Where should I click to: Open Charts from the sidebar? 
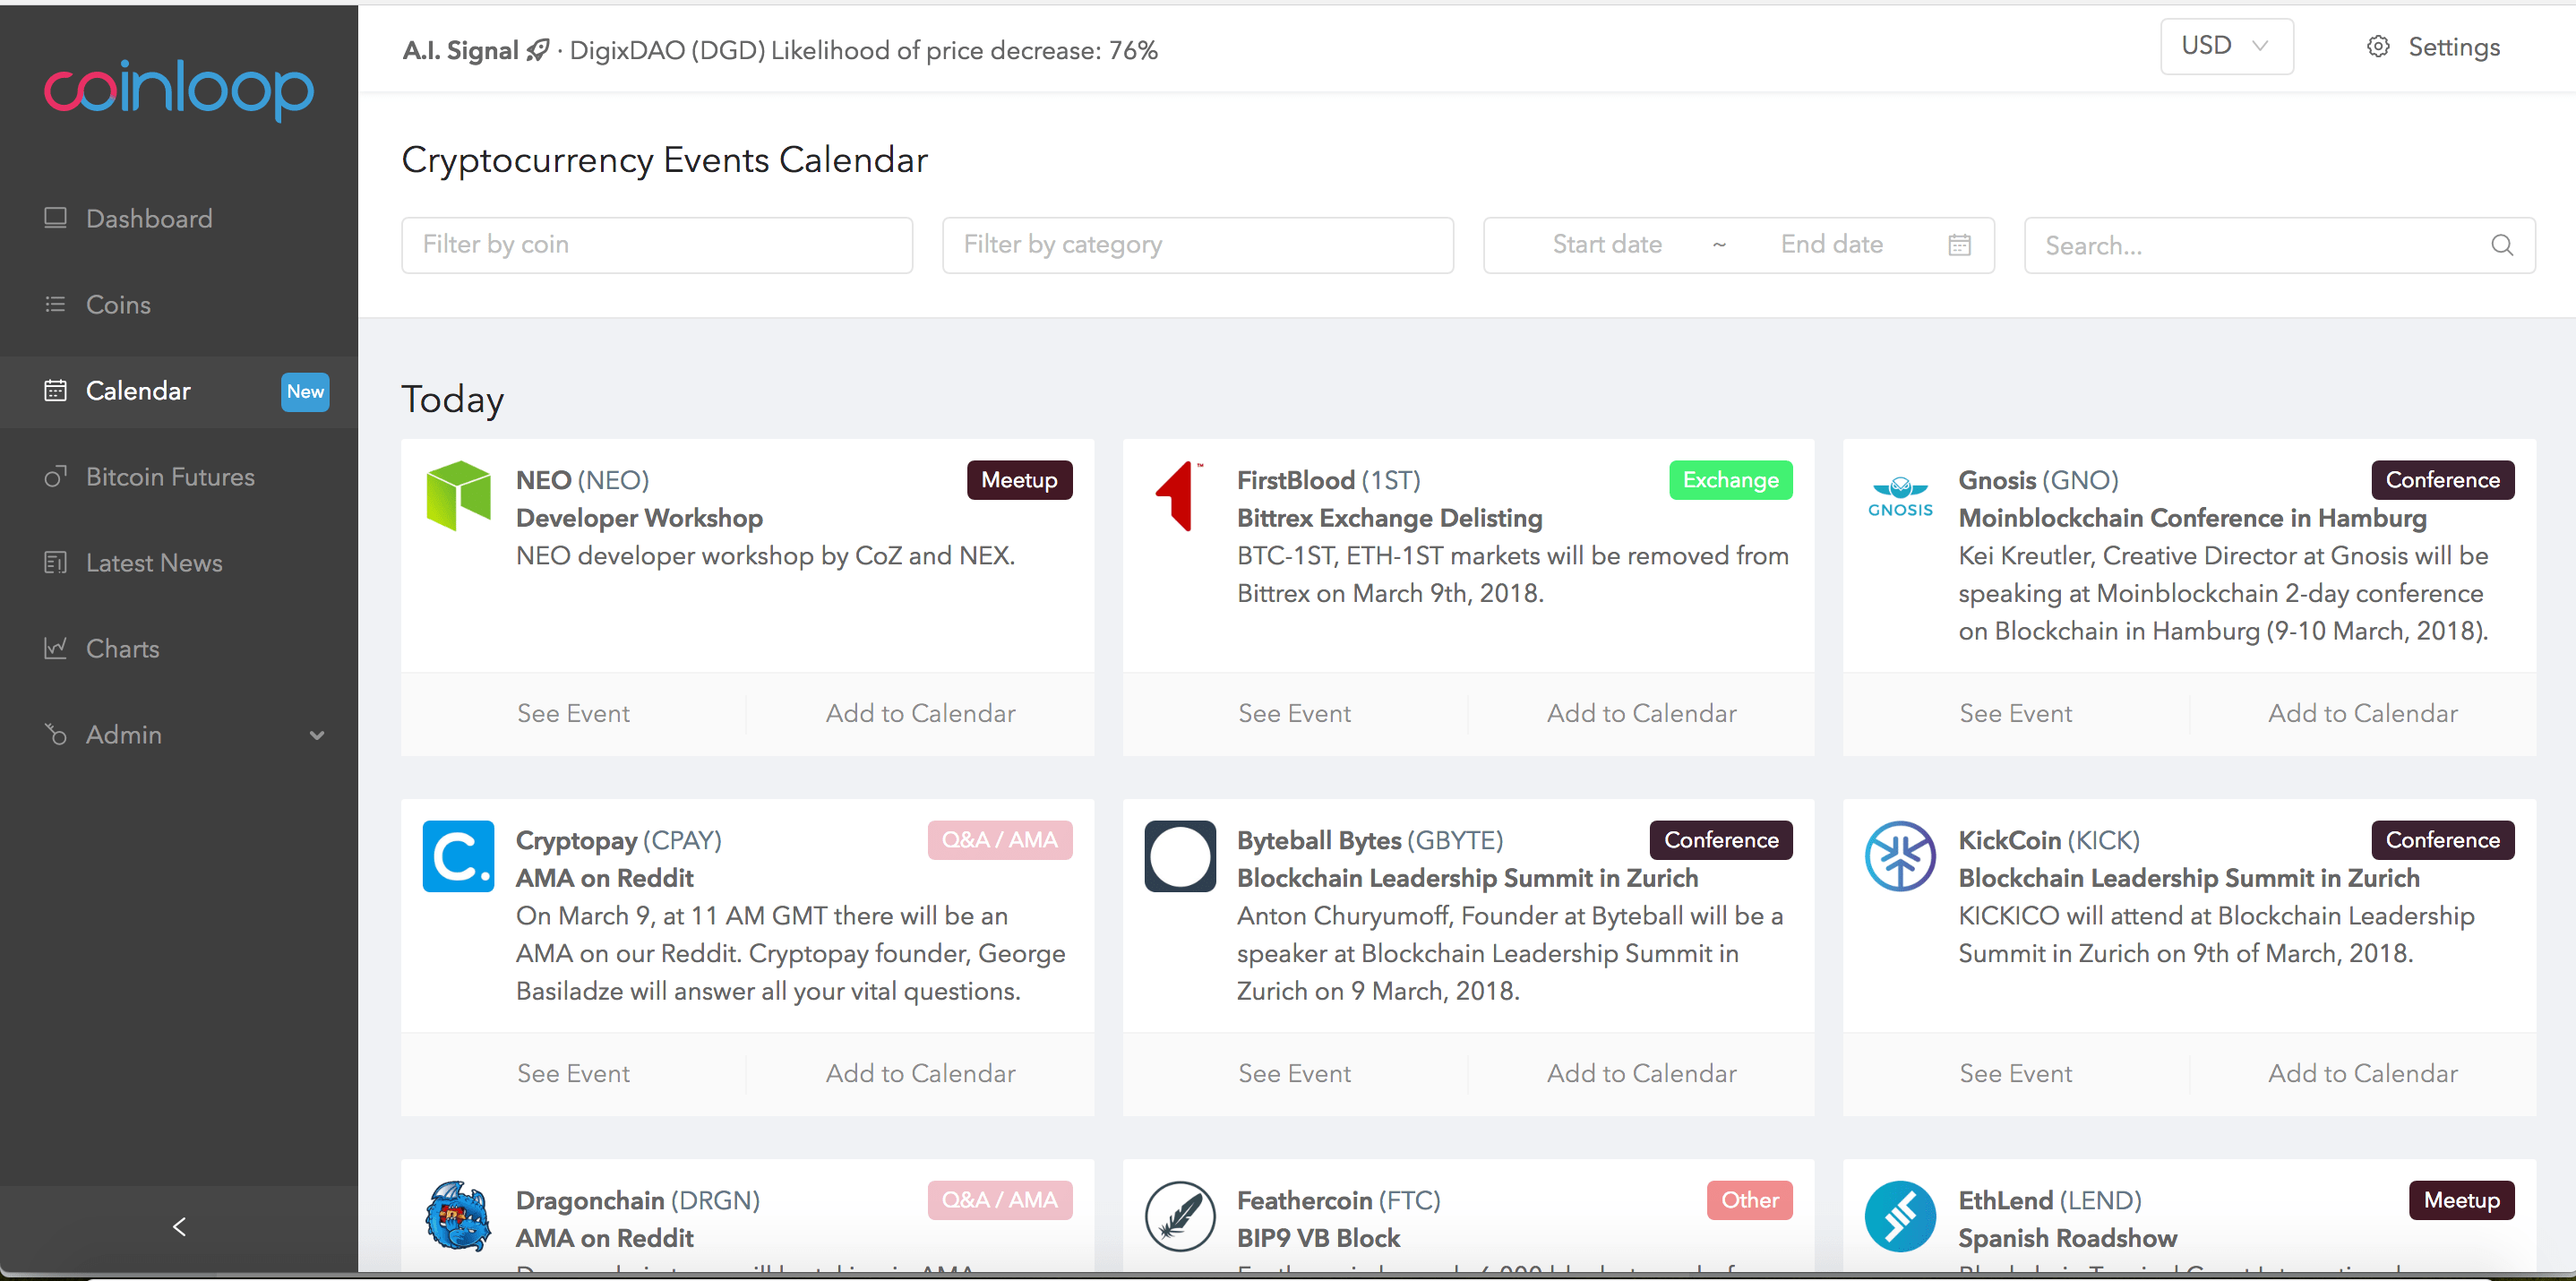point(123,648)
